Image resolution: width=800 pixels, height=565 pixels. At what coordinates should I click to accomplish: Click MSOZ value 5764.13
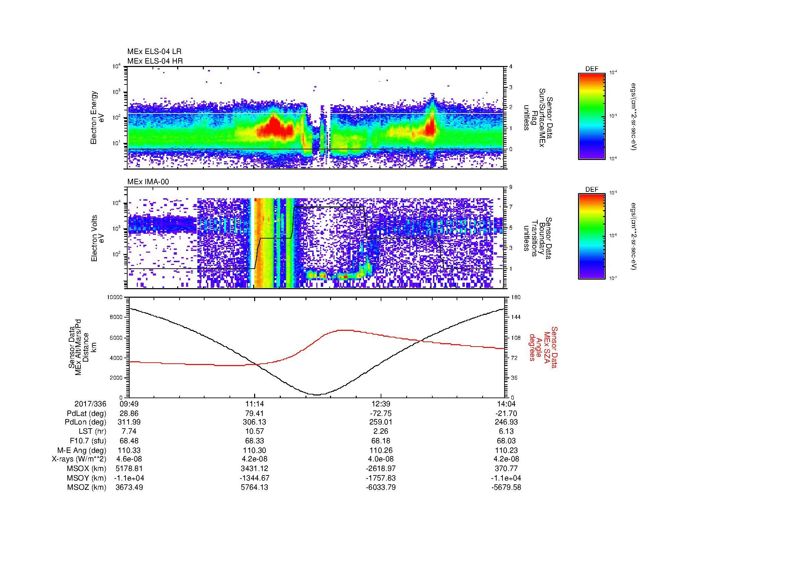pos(255,487)
